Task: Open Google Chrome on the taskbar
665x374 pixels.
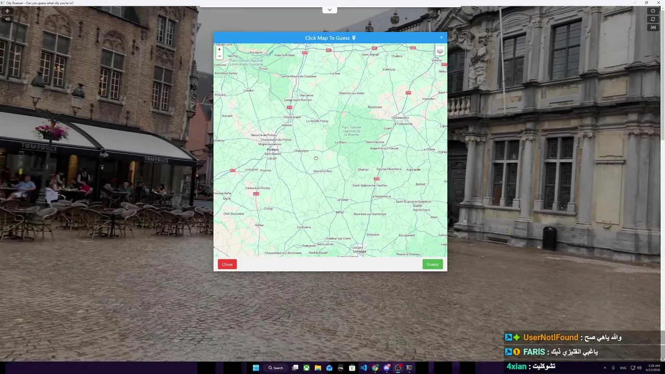Action: [x=375, y=368]
